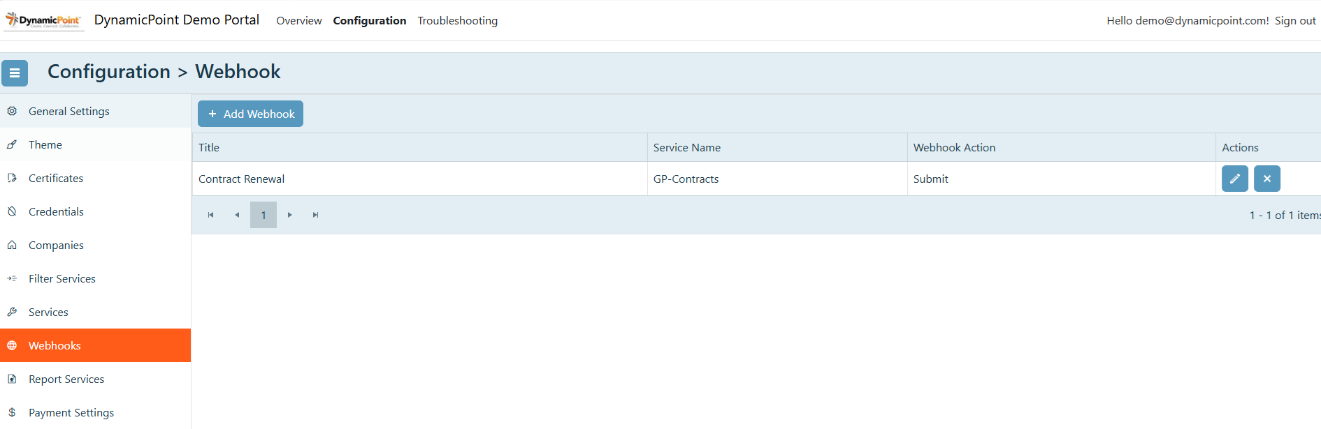The height and width of the screenshot is (429, 1321).
Task: Click the Certificates icon in sidebar
Action: 12,178
